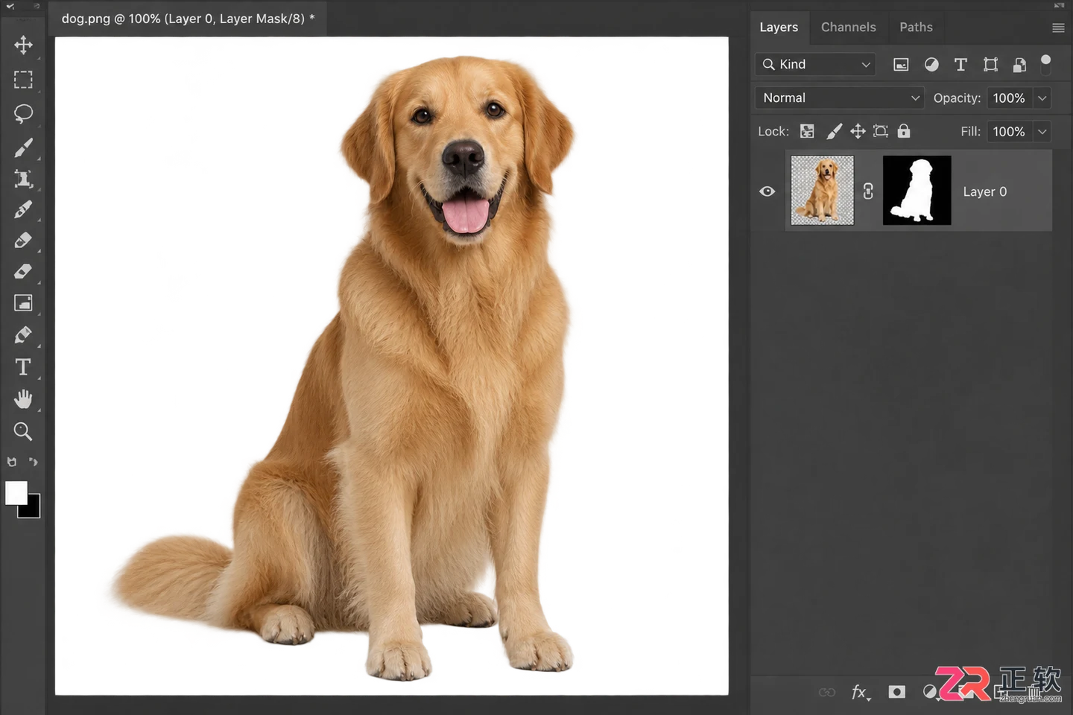Toggle lock all padlock icon
This screenshot has width=1073, height=715.
tap(904, 131)
